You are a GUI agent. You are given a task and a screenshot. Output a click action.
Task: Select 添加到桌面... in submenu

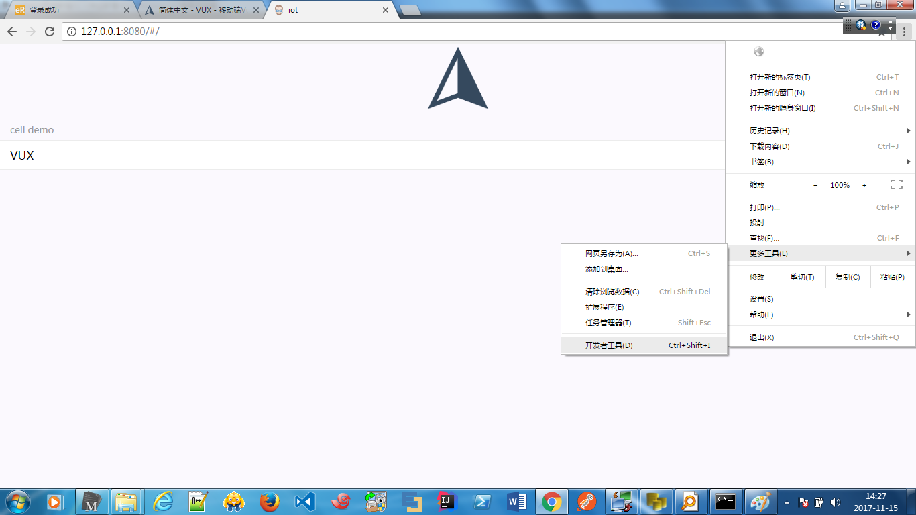(x=644, y=269)
